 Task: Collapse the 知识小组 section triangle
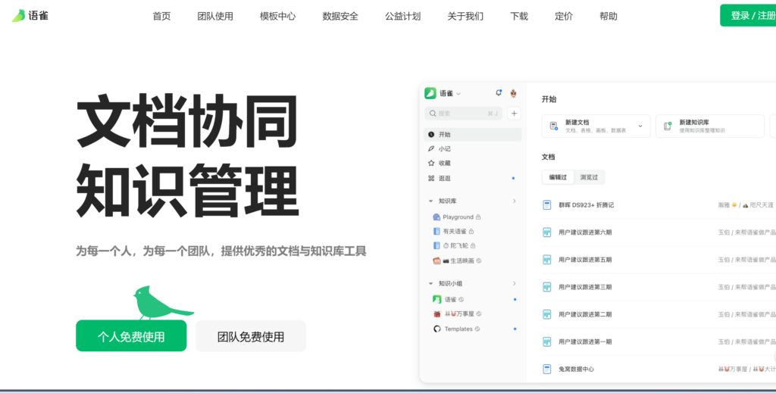[431, 283]
